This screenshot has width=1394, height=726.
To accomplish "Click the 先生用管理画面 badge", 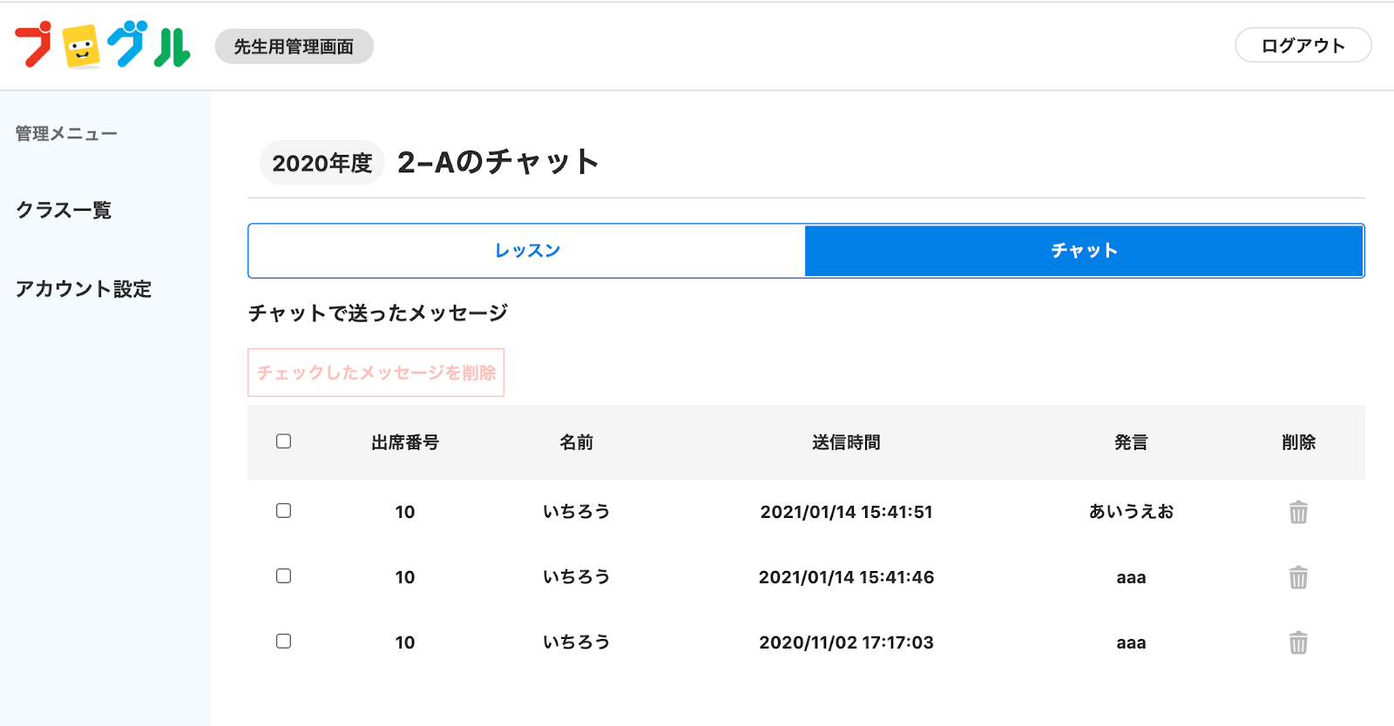I will [x=294, y=46].
